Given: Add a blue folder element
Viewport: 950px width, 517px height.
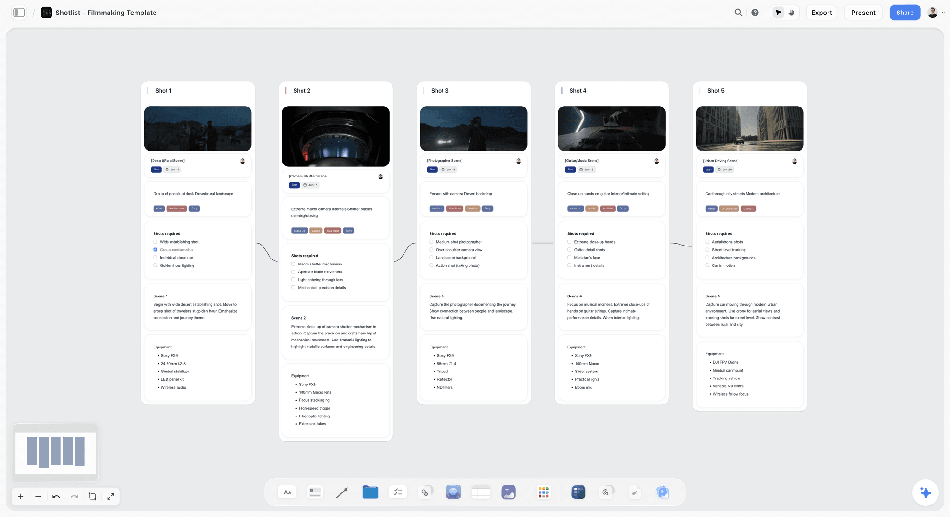Looking at the screenshot, I should (370, 492).
